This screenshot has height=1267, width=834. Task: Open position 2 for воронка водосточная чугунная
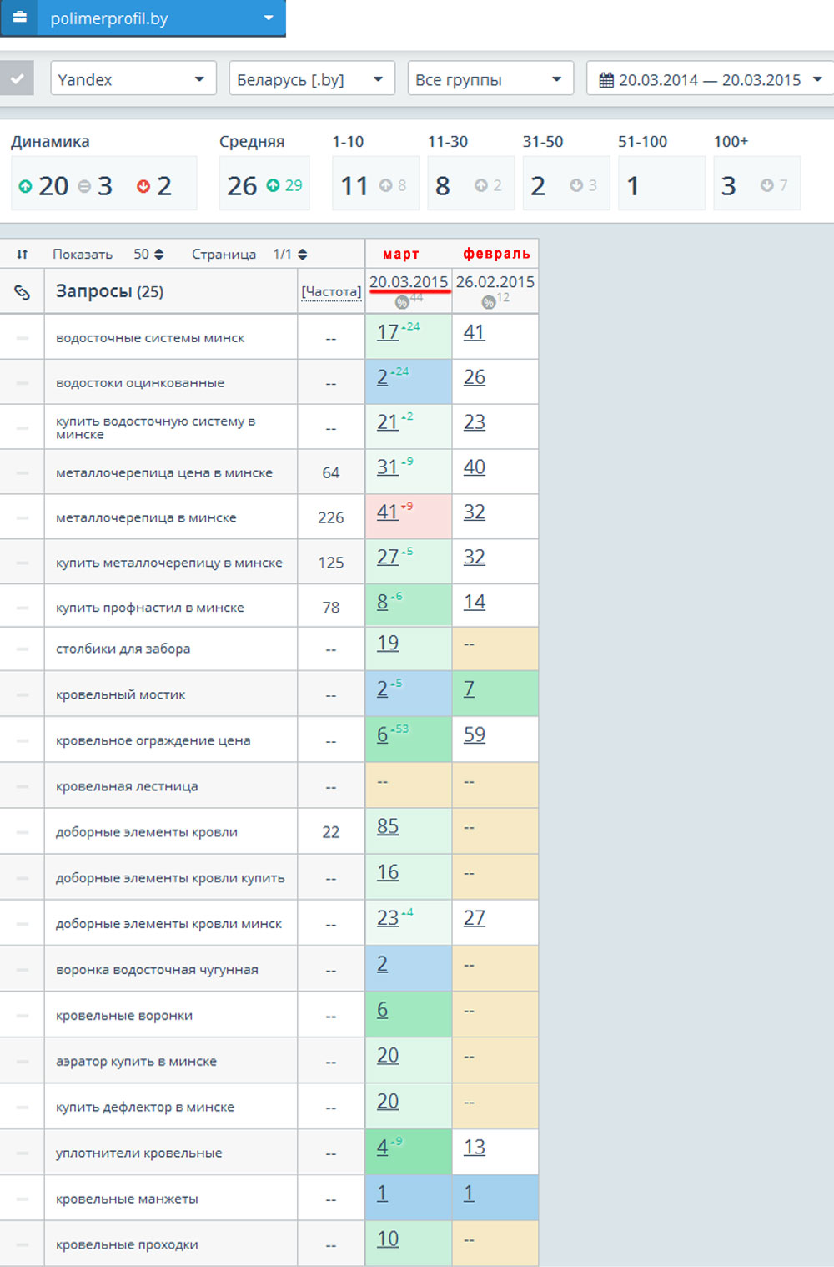point(382,965)
